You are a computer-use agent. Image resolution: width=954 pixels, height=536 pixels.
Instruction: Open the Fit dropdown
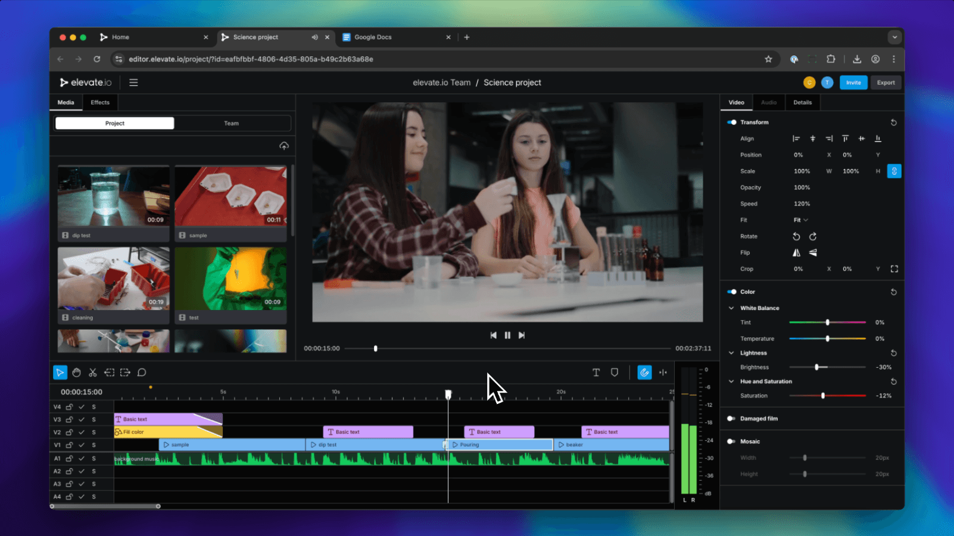point(800,220)
